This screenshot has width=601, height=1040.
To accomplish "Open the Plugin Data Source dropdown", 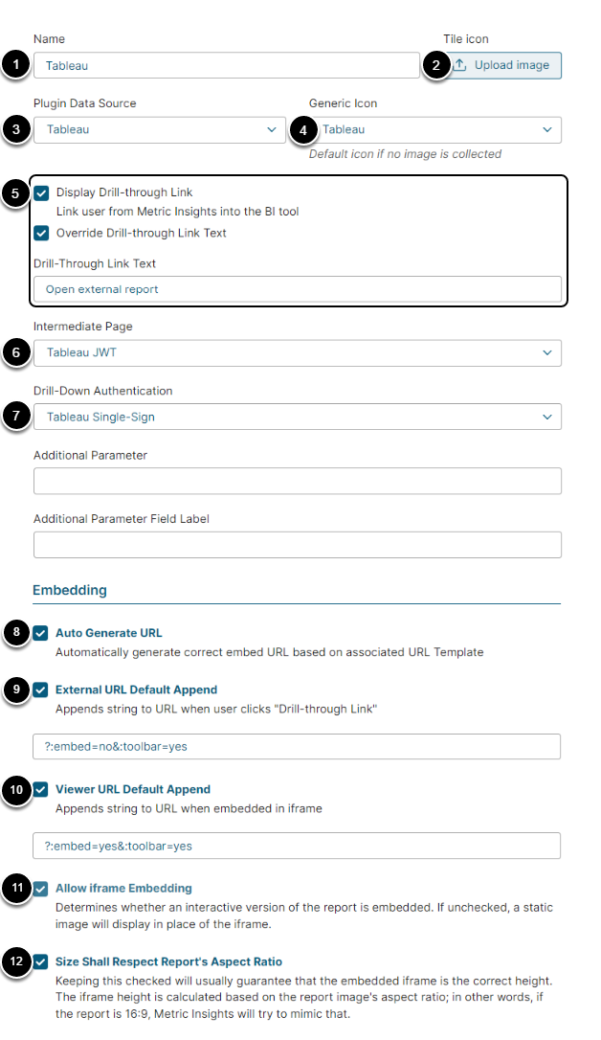I will 160,130.
